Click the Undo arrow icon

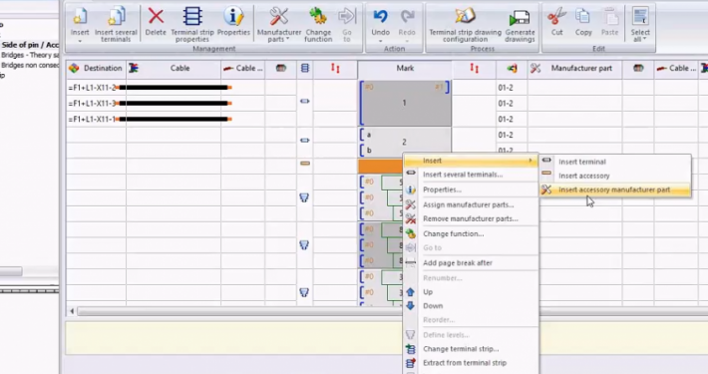click(x=380, y=17)
